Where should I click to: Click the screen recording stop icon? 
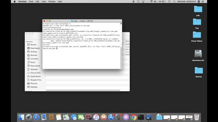[x=134, y=1]
